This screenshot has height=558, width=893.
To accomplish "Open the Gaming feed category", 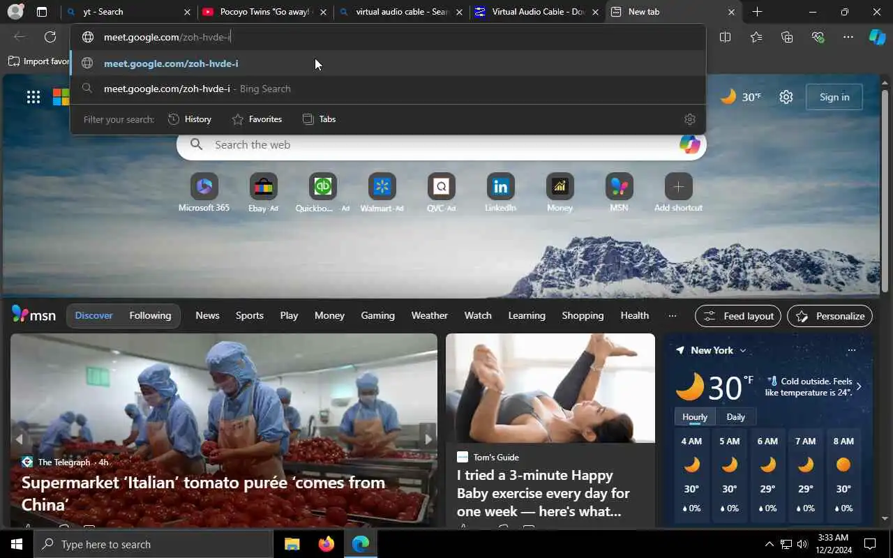I will [x=377, y=316].
